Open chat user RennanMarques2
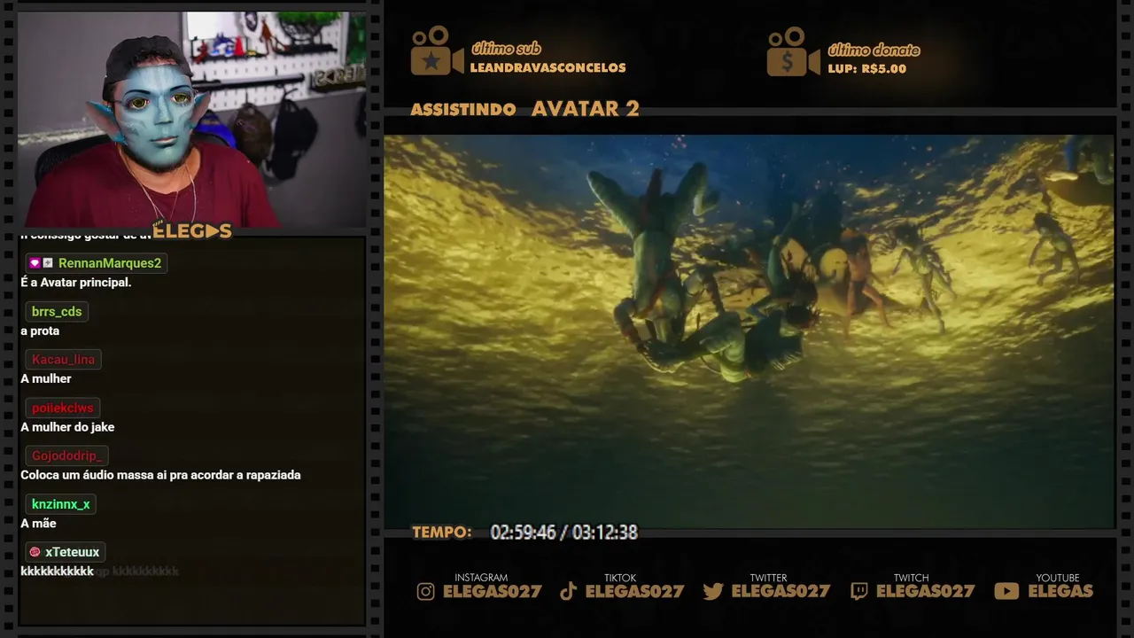This screenshot has width=1134, height=638. [x=110, y=263]
